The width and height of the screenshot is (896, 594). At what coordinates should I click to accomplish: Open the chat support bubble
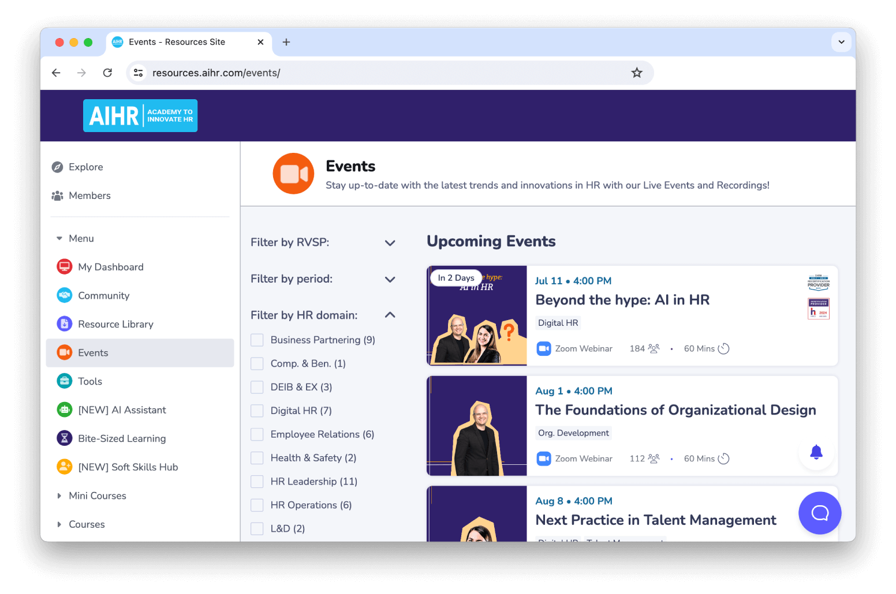(x=819, y=513)
